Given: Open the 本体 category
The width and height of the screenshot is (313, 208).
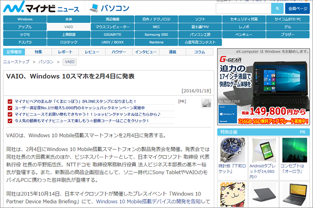Looking at the screenshot, I should (69, 19).
